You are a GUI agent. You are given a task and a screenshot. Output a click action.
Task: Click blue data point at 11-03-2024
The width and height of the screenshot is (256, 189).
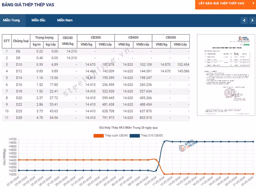click(164, 142)
